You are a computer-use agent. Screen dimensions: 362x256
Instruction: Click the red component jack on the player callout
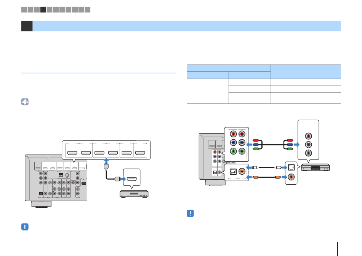(x=308, y=136)
